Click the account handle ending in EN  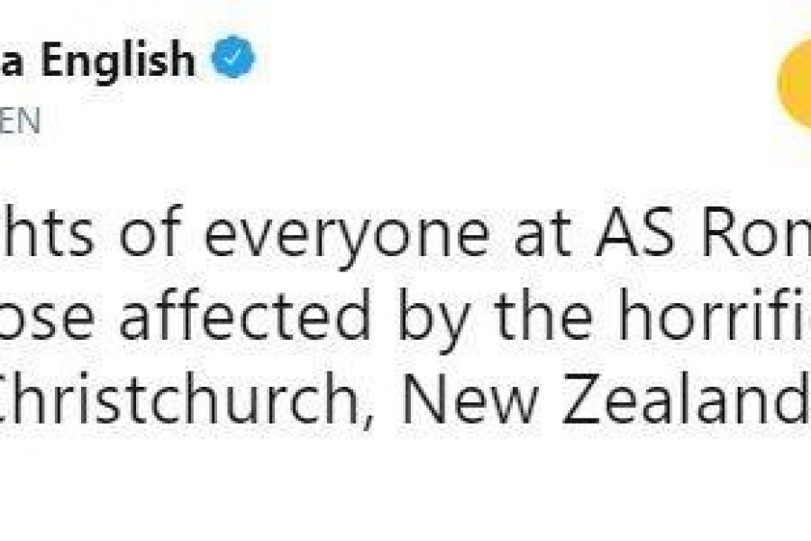pyautogui.click(x=20, y=121)
